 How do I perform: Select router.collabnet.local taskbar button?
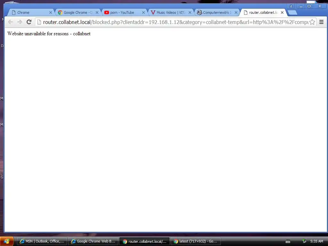pyautogui.click(x=144, y=242)
